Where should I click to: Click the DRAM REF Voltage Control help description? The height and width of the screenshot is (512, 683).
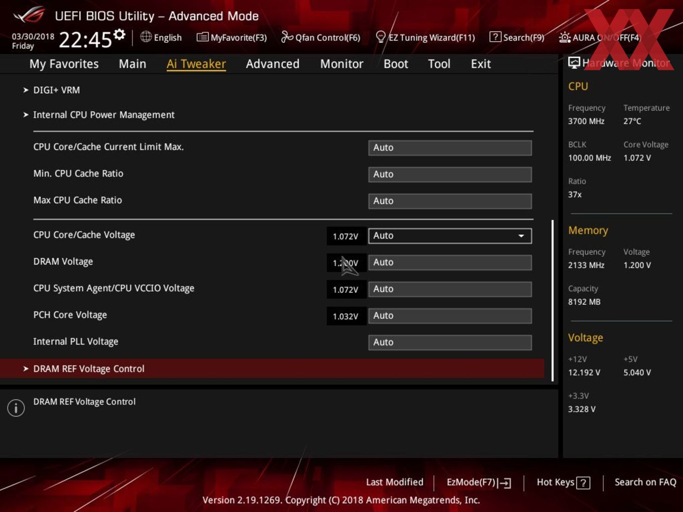pos(84,402)
